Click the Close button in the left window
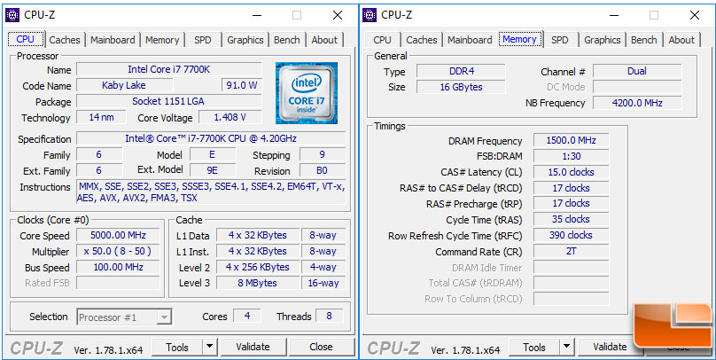Viewport: 716px width, 360px height. [321, 347]
